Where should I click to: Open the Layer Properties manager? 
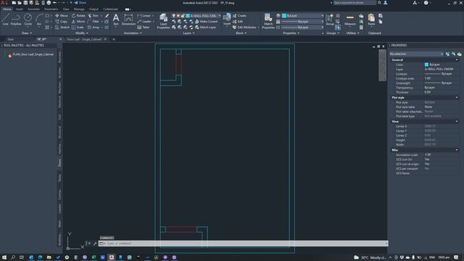(x=163, y=21)
